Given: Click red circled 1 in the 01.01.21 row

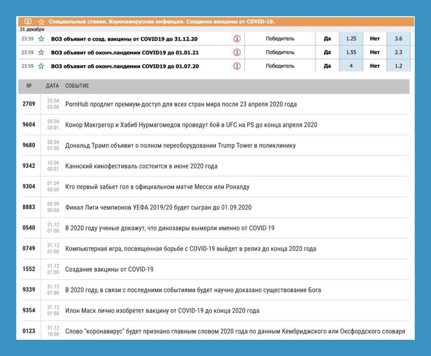Looking at the screenshot, I should pos(237,52).
